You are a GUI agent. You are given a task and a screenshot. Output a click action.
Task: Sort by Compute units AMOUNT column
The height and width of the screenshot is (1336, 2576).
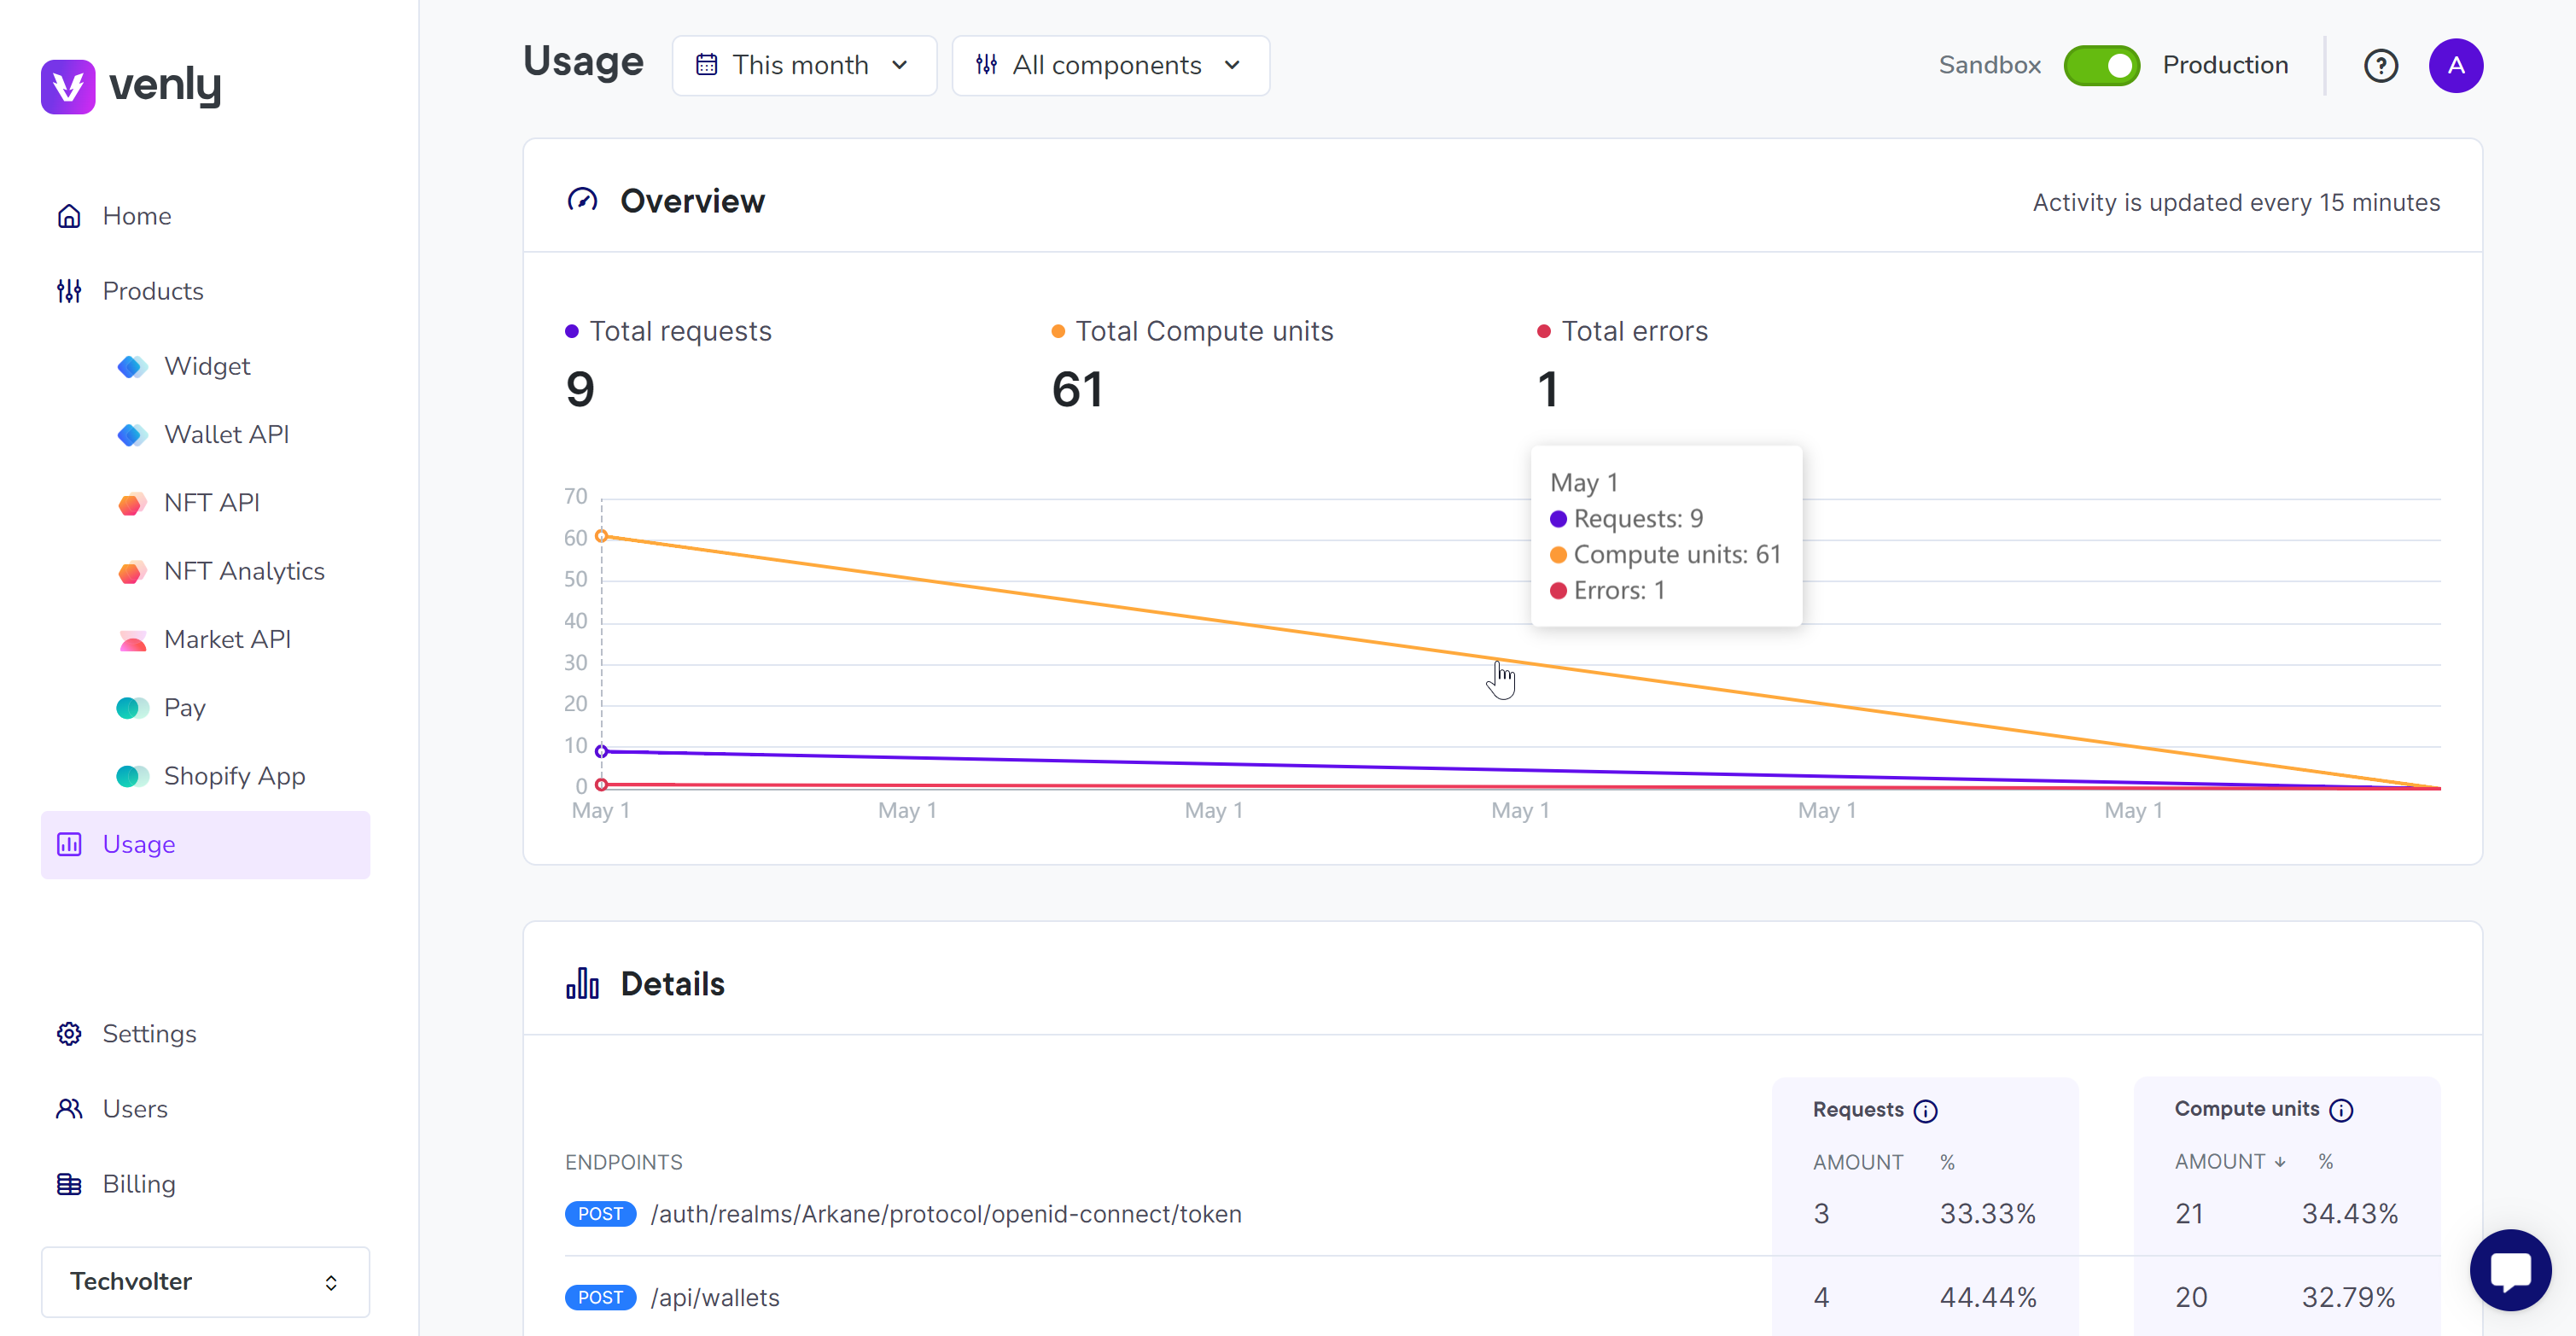point(2230,1161)
